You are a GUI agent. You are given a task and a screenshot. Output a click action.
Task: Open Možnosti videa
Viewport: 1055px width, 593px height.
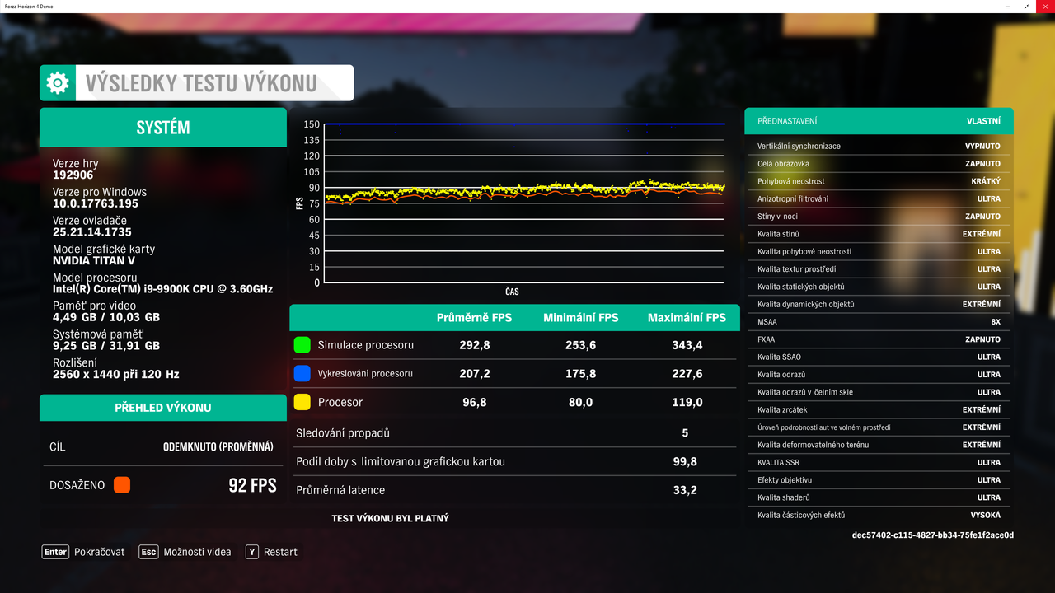197,552
